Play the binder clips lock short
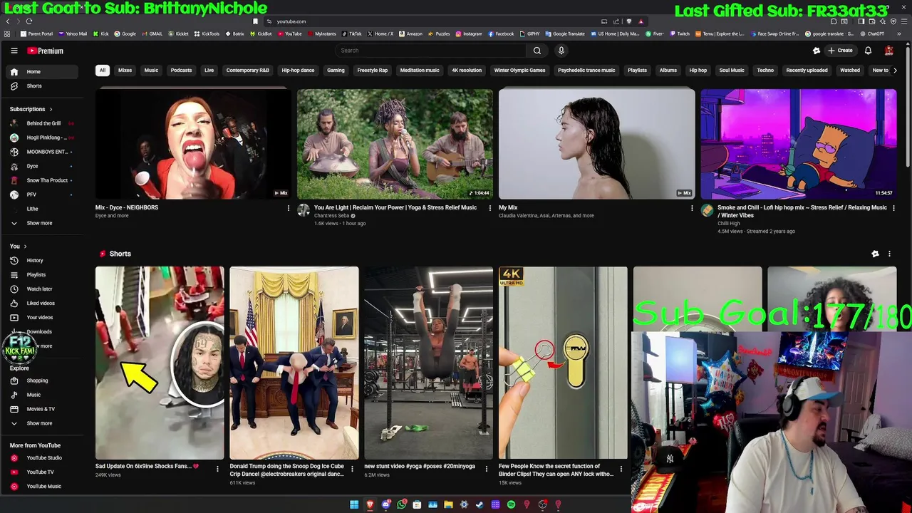Image resolution: width=912 pixels, height=513 pixels. [x=563, y=363]
